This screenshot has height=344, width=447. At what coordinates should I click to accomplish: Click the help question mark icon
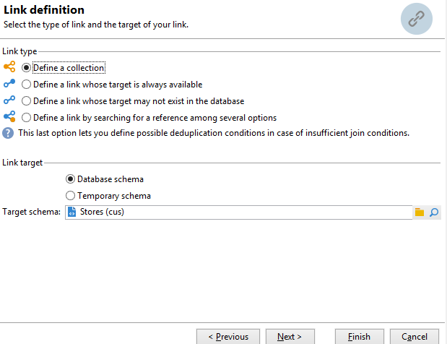point(8,133)
